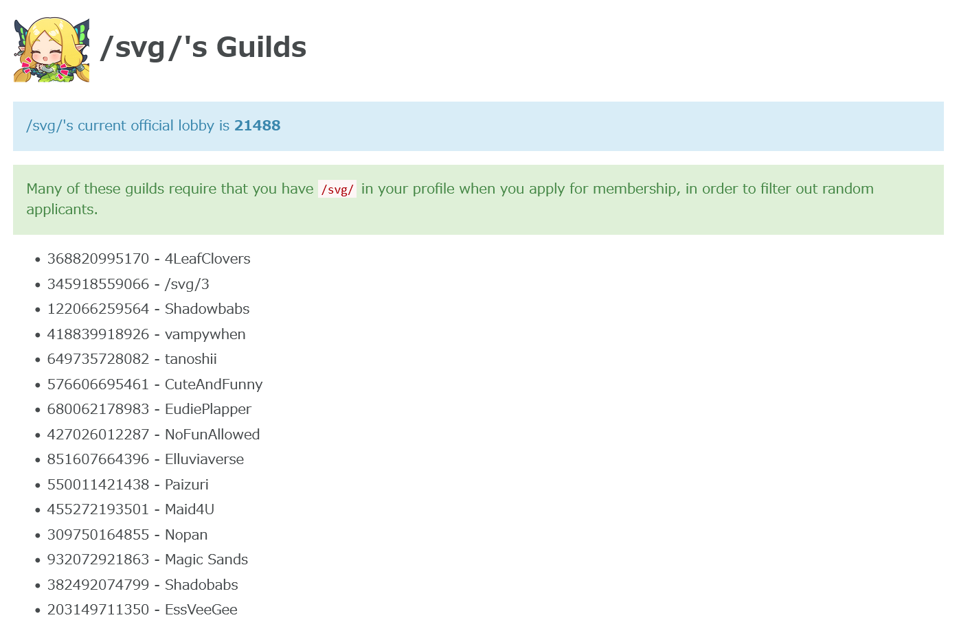Select the Nopan guild row
Viewport: 959px width, 622px height.
point(127,535)
